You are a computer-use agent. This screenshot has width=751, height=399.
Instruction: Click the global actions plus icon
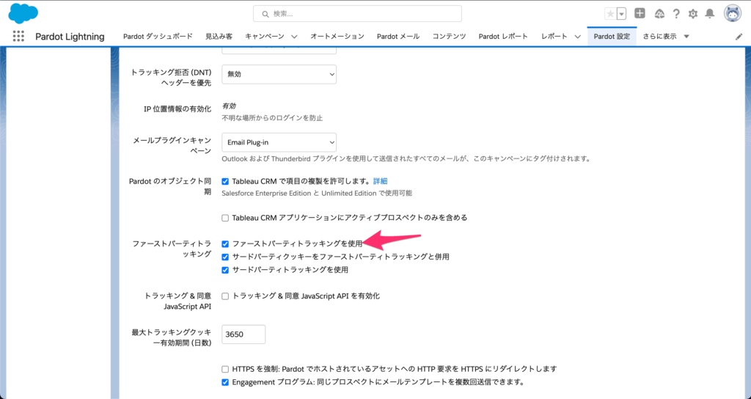tap(640, 13)
